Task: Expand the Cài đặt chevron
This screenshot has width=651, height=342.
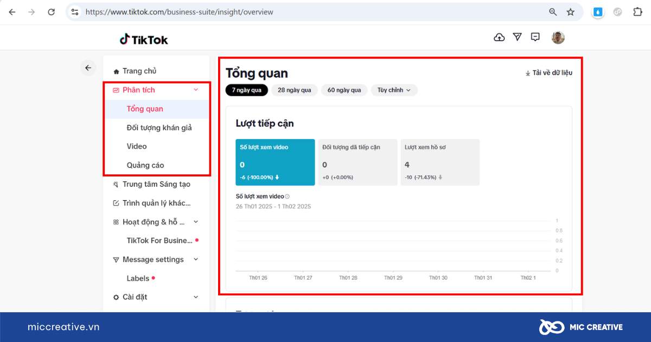Action: 196,297
